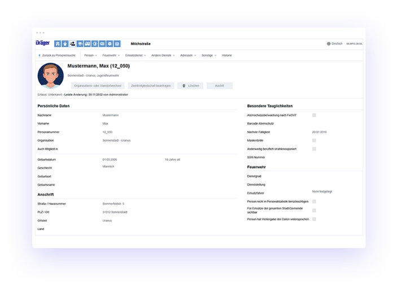Viewport: 402px width, 285px height.
Task: Open the settings gear icon
Action: (x=110, y=43)
